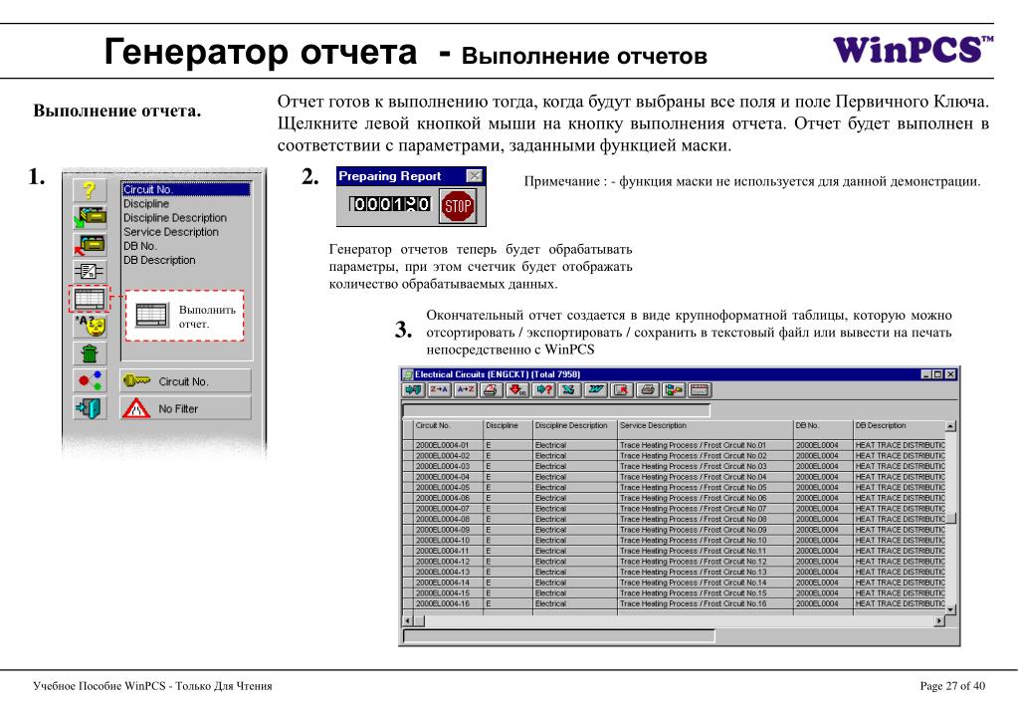
Task: Click the Service Description column header
Action: click(x=706, y=427)
